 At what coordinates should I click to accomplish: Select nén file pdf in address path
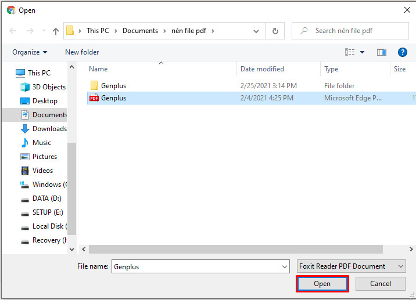tap(189, 31)
